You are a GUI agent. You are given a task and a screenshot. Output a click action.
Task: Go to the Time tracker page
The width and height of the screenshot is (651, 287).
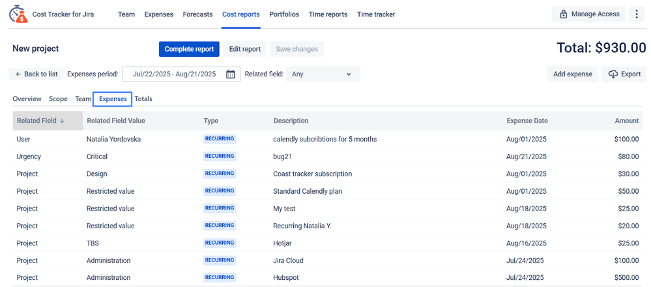pyautogui.click(x=376, y=14)
